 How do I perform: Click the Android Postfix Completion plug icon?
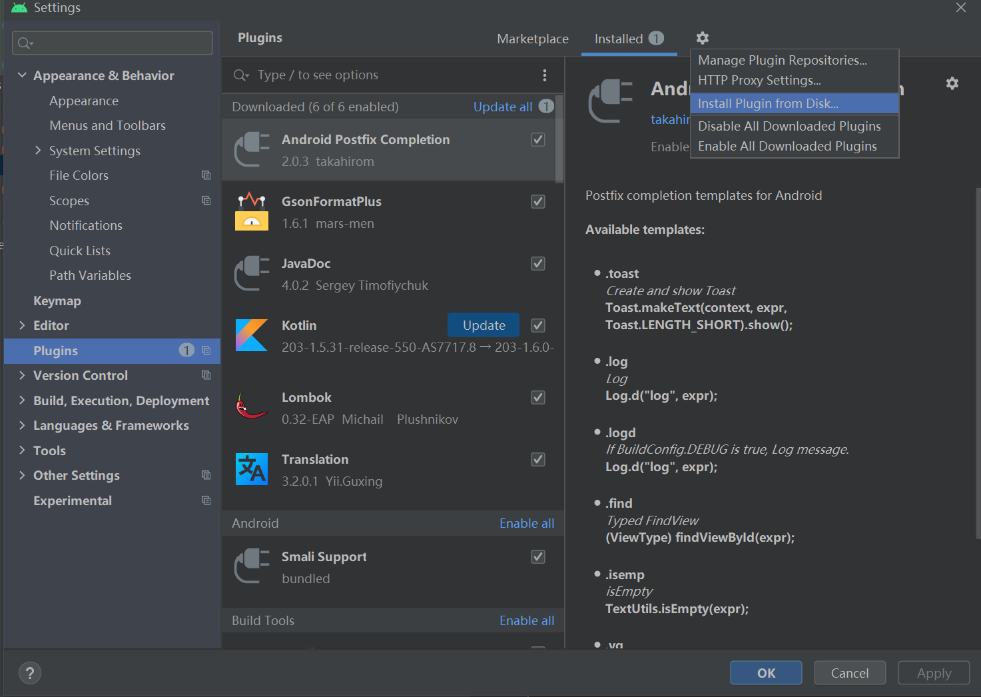(252, 150)
